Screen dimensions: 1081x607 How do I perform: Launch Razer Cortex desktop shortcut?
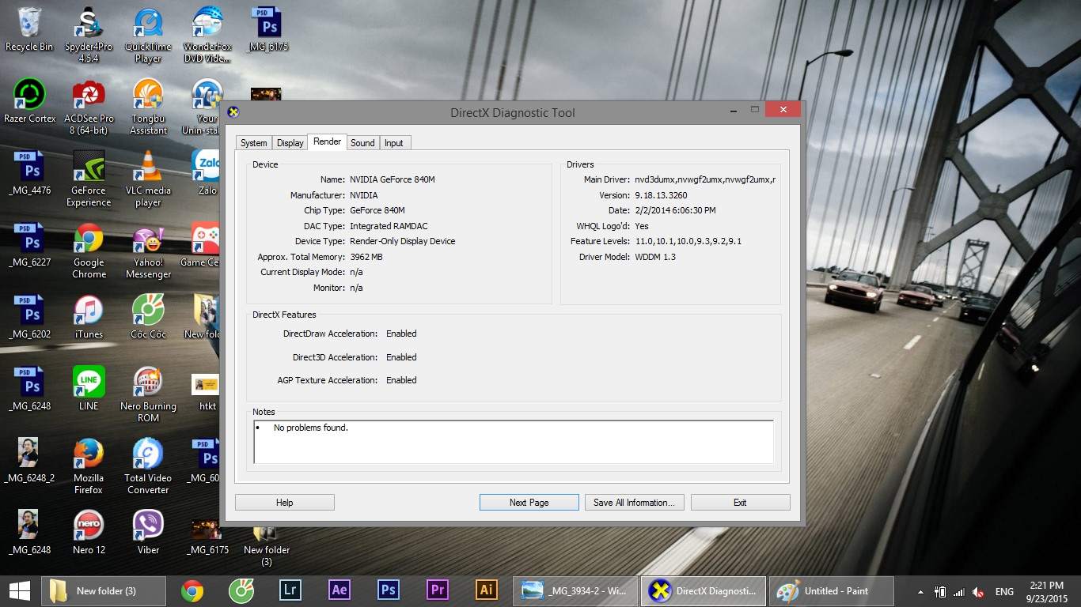coord(29,101)
